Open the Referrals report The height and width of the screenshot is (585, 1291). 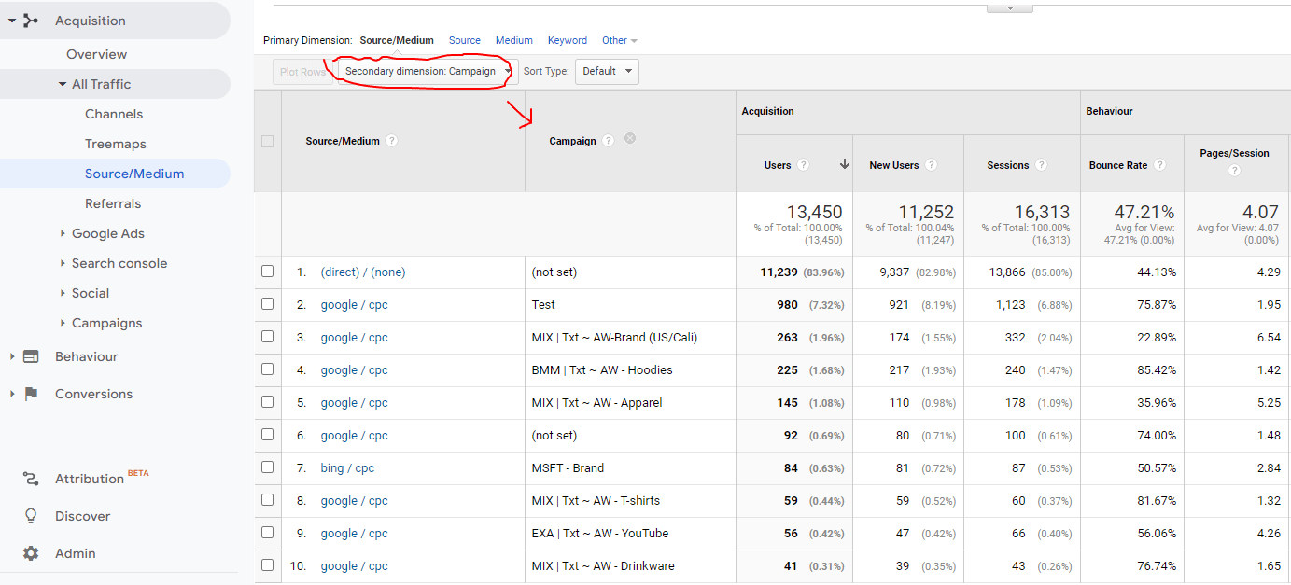[113, 203]
